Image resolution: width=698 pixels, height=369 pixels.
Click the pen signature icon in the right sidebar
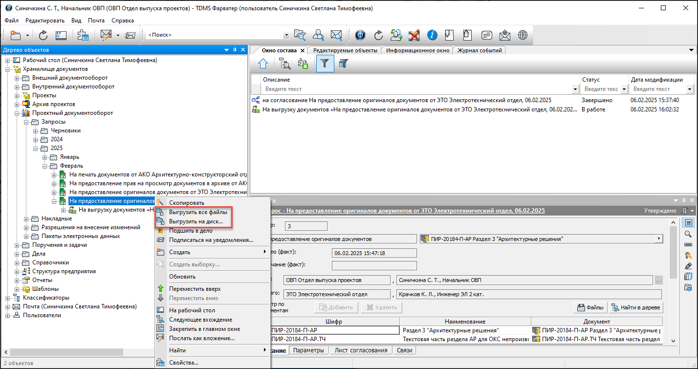click(688, 266)
